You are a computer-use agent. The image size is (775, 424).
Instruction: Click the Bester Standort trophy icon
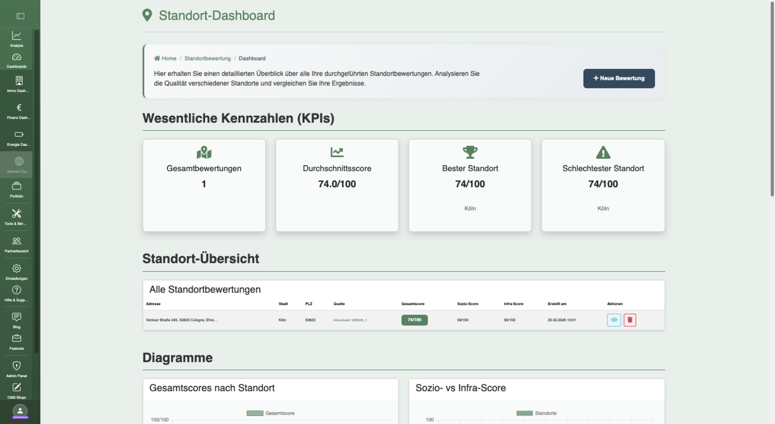click(470, 152)
